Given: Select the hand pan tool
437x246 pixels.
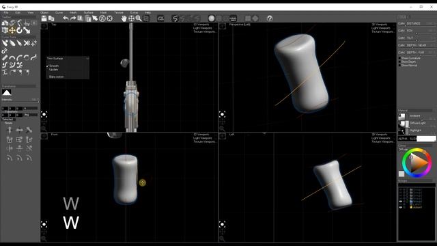Looking at the screenshot, I should (x=124, y=18).
